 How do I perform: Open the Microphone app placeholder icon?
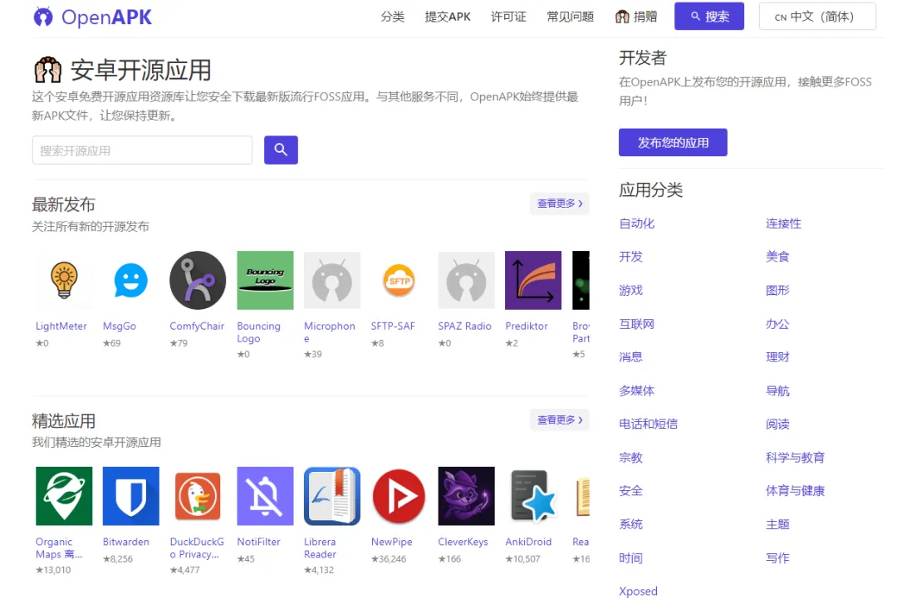click(331, 281)
